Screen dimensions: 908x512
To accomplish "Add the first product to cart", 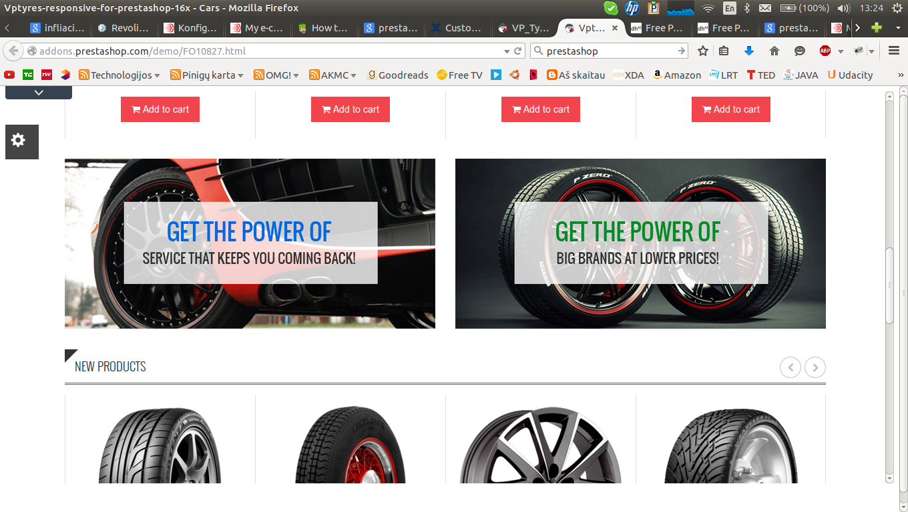I will pos(160,109).
